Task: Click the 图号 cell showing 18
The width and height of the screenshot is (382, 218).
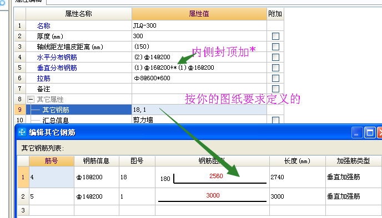Action: (x=137, y=177)
